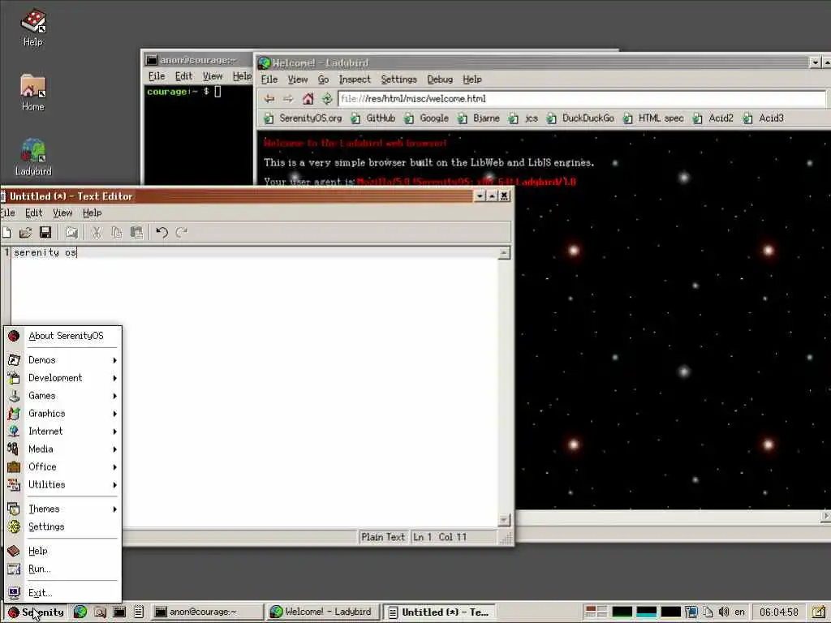Screen dimensions: 831x623
Task: Click the Paste icon in Text Editor toolbar
Action: 136,232
